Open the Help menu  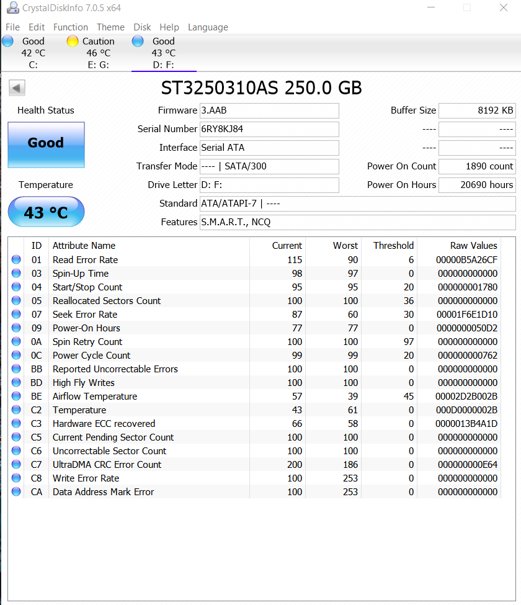click(x=169, y=27)
